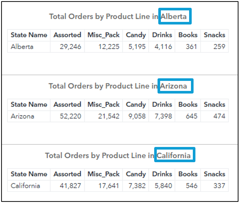Screen dimensions: 240x203
Task: Select the California state name cell
Action: (x=25, y=186)
